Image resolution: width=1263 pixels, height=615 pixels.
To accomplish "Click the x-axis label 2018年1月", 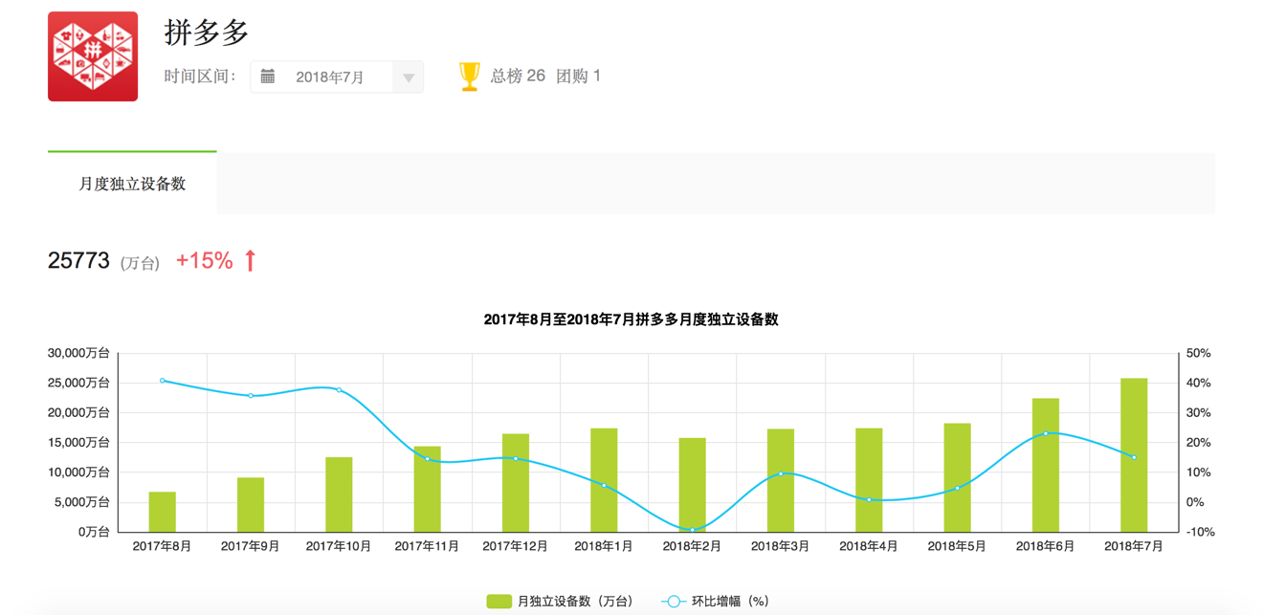I will pos(604,546).
